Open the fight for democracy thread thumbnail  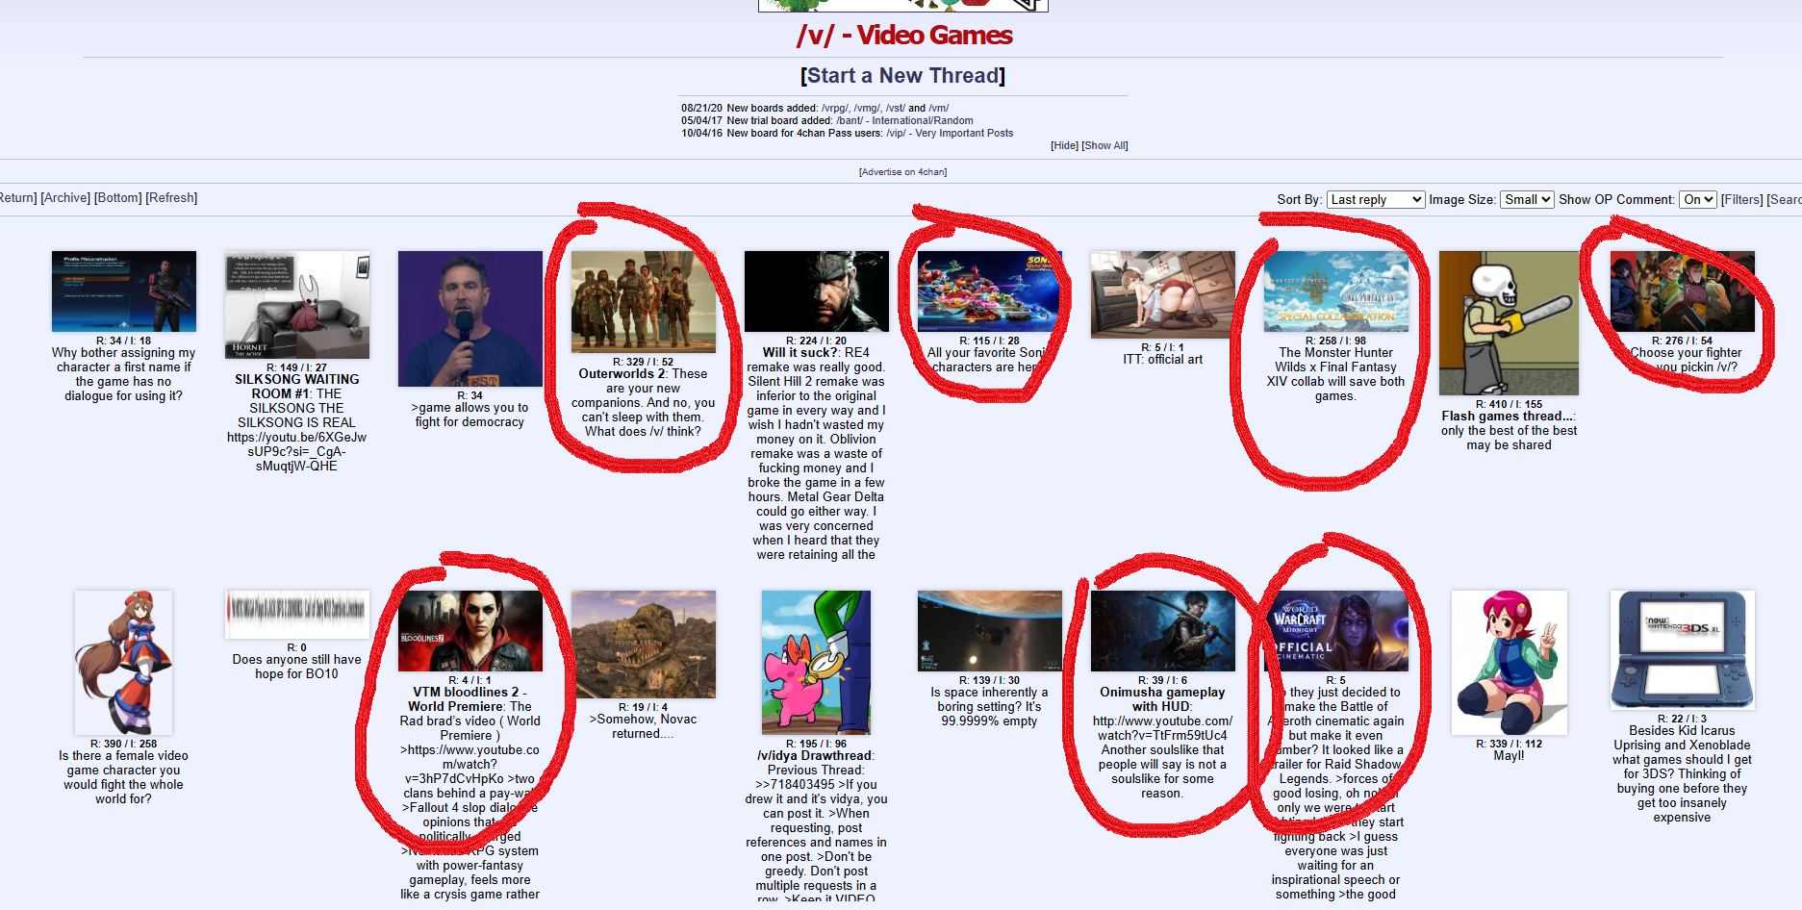[470, 318]
